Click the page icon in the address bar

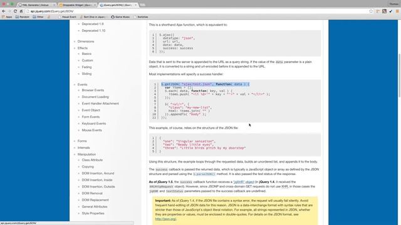[28, 11]
